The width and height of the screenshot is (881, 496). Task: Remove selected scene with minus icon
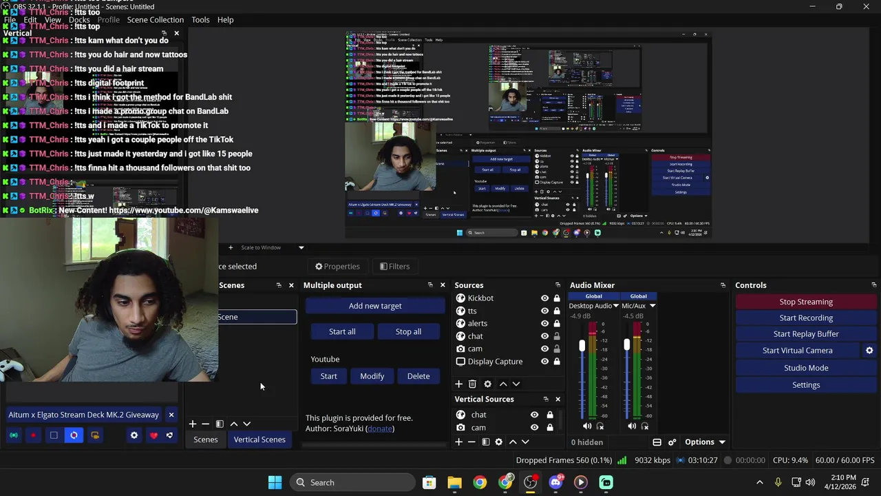tap(205, 424)
